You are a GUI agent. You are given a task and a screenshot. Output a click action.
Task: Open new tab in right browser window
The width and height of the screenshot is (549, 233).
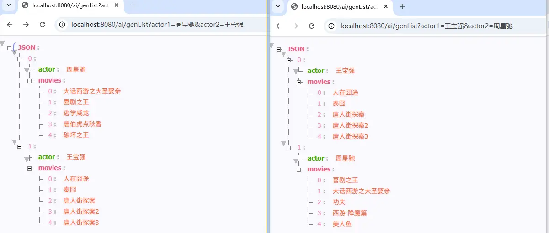402,6
